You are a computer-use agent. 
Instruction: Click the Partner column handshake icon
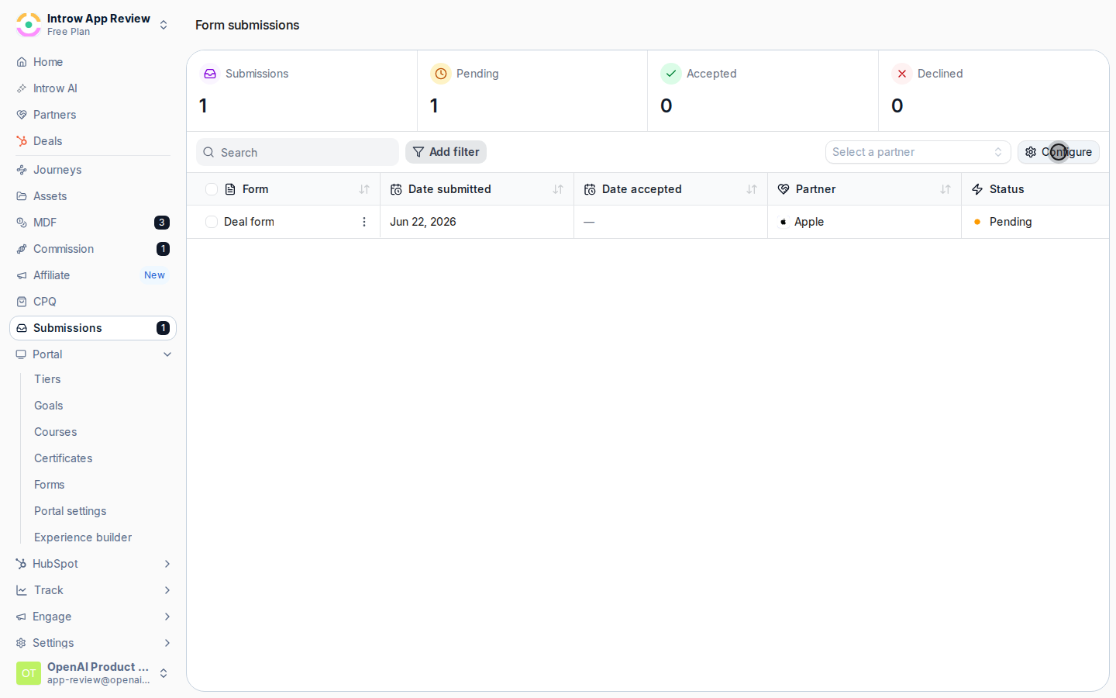pyautogui.click(x=784, y=189)
